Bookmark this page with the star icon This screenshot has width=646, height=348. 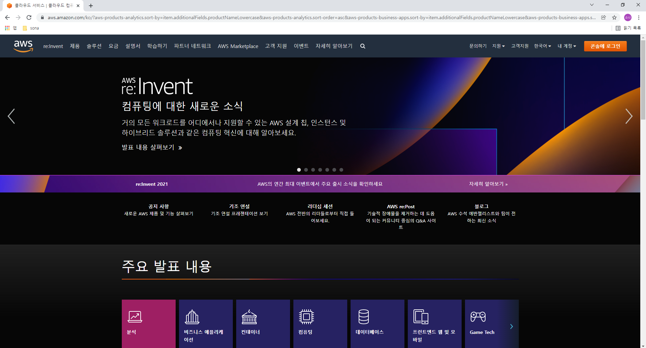614,17
